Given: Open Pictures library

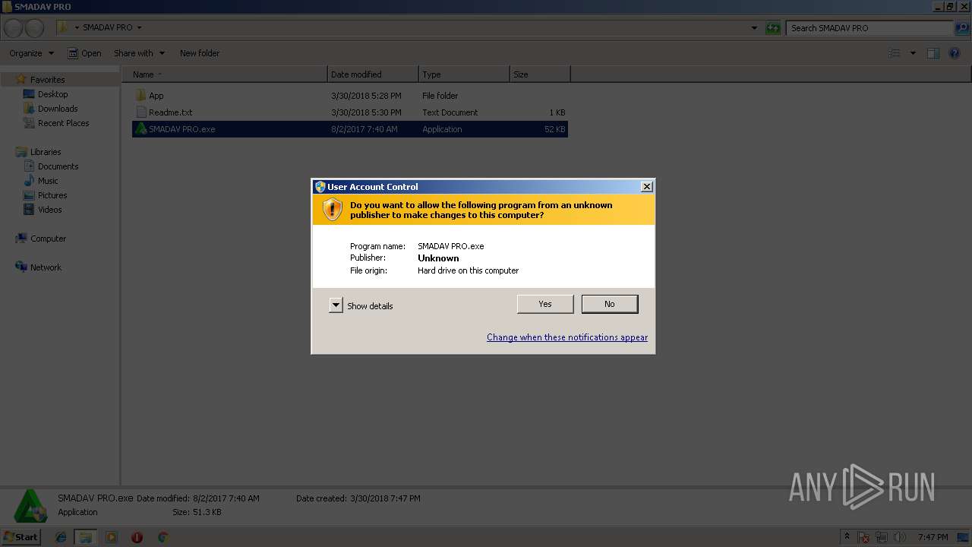Looking at the screenshot, I should click(52, 195).
